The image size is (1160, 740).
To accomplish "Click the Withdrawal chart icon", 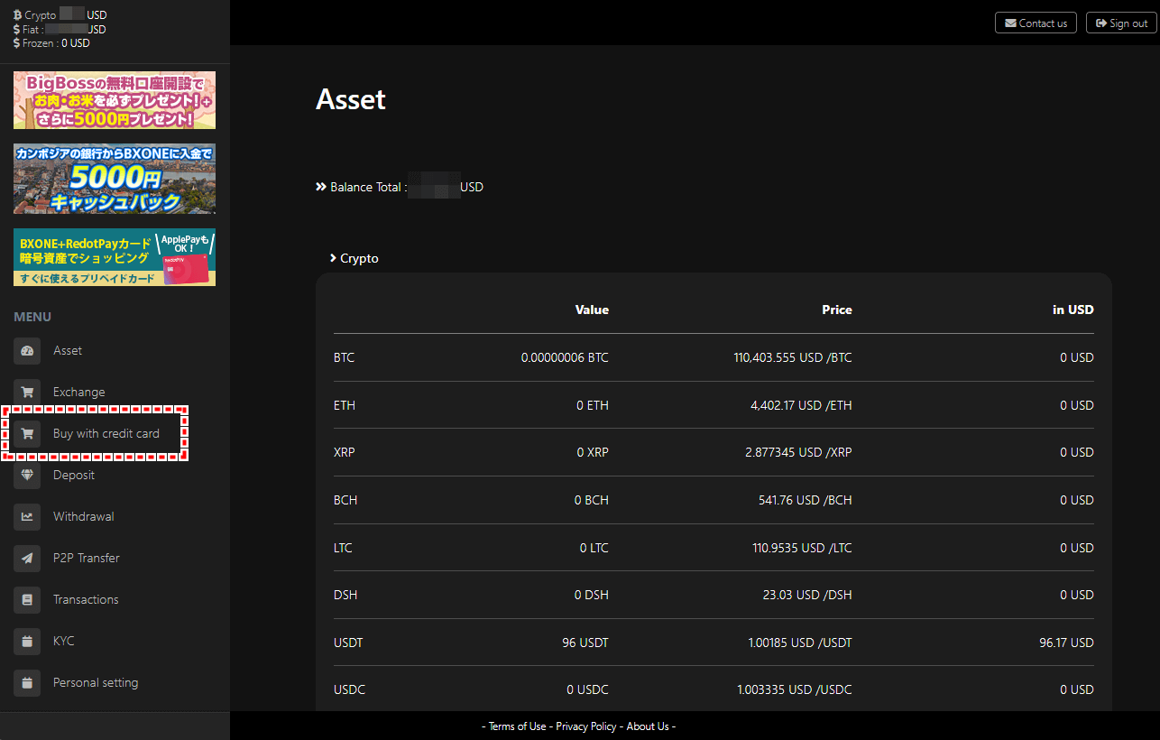I will [27, 516].
